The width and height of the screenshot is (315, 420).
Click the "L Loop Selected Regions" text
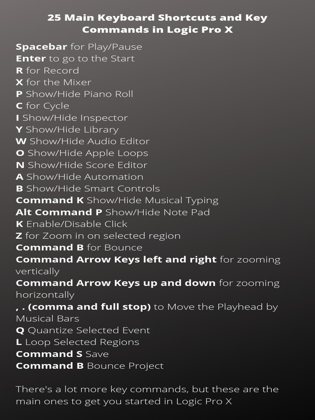pos(78,342)
